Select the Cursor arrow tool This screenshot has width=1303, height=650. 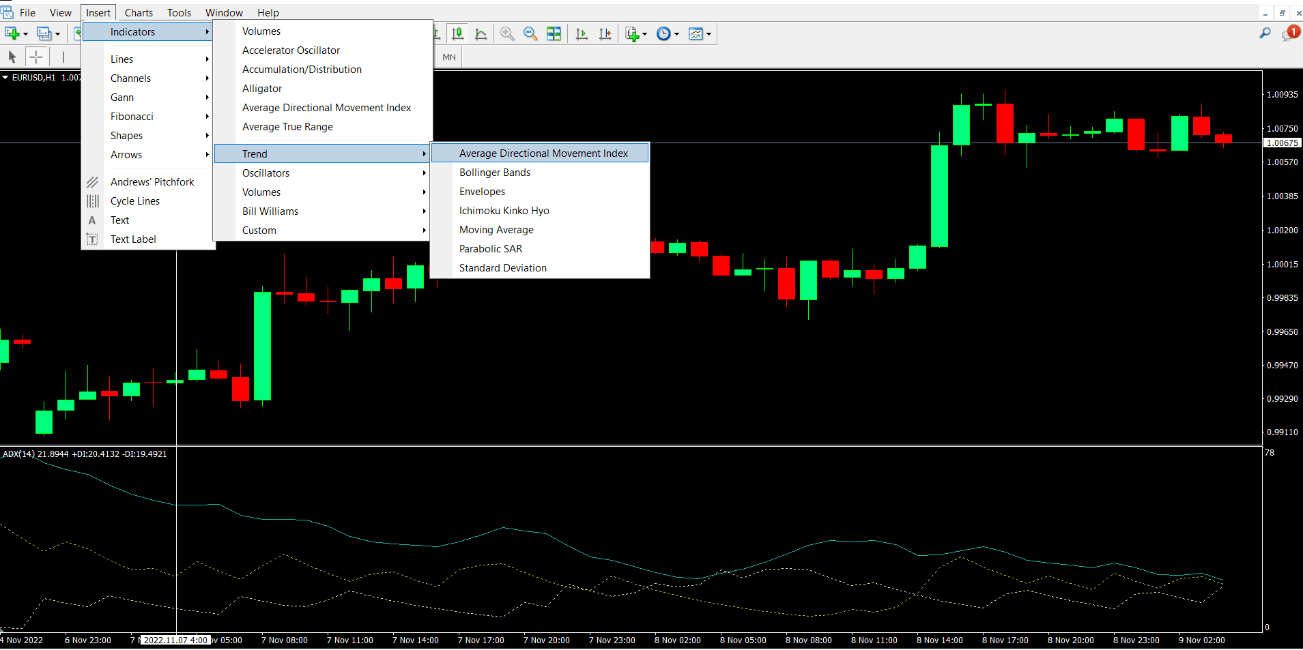click(x=12, y=57)
